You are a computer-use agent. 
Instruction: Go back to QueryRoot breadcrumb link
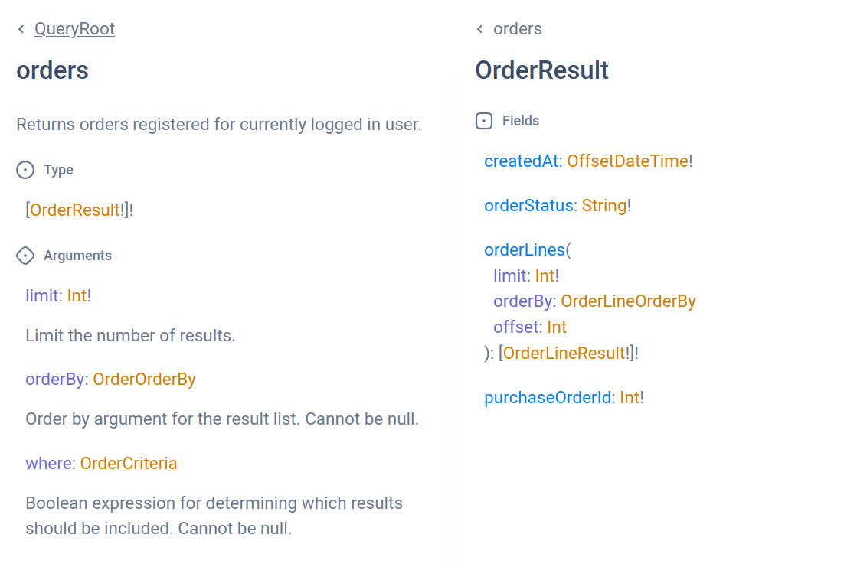[74, 29]
